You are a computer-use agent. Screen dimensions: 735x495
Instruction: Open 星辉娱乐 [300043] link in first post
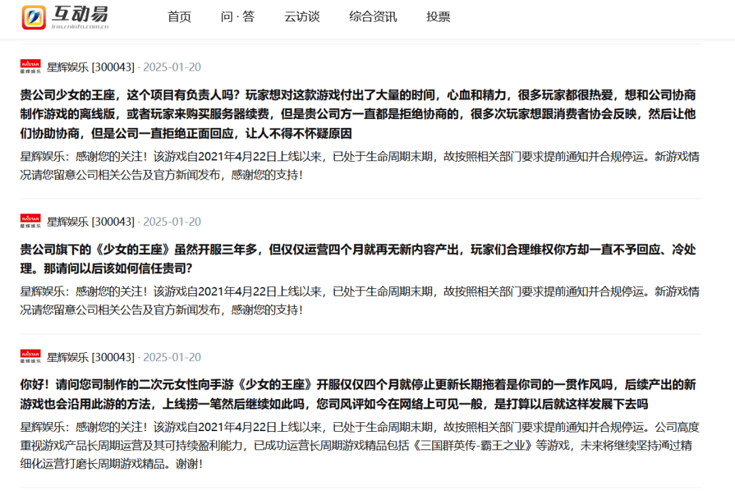pos(91,67)
